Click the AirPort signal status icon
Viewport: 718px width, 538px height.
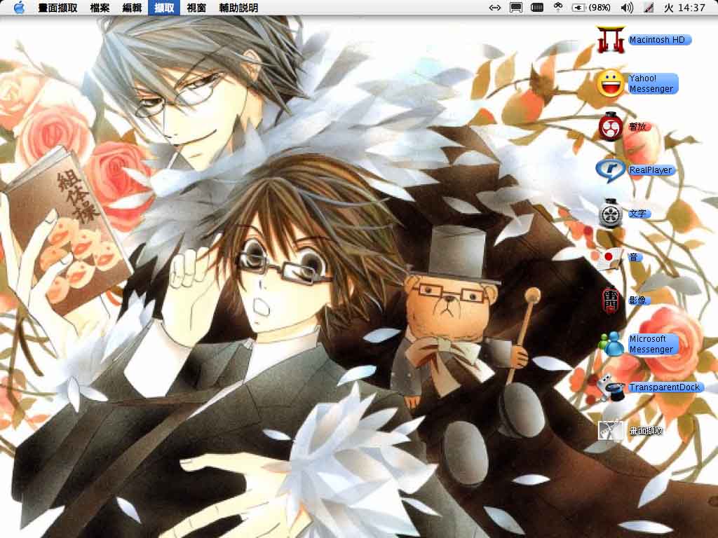pos(557,7)
